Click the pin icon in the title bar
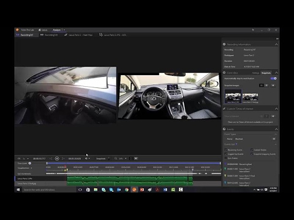Screen dimensions: 294x220 tap(253, 30)
